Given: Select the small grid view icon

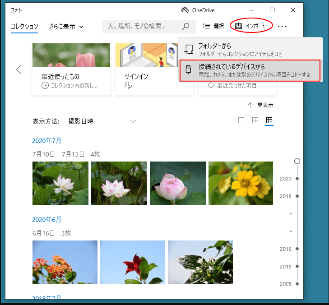Looking at the screenshot, I should [269, 120].
